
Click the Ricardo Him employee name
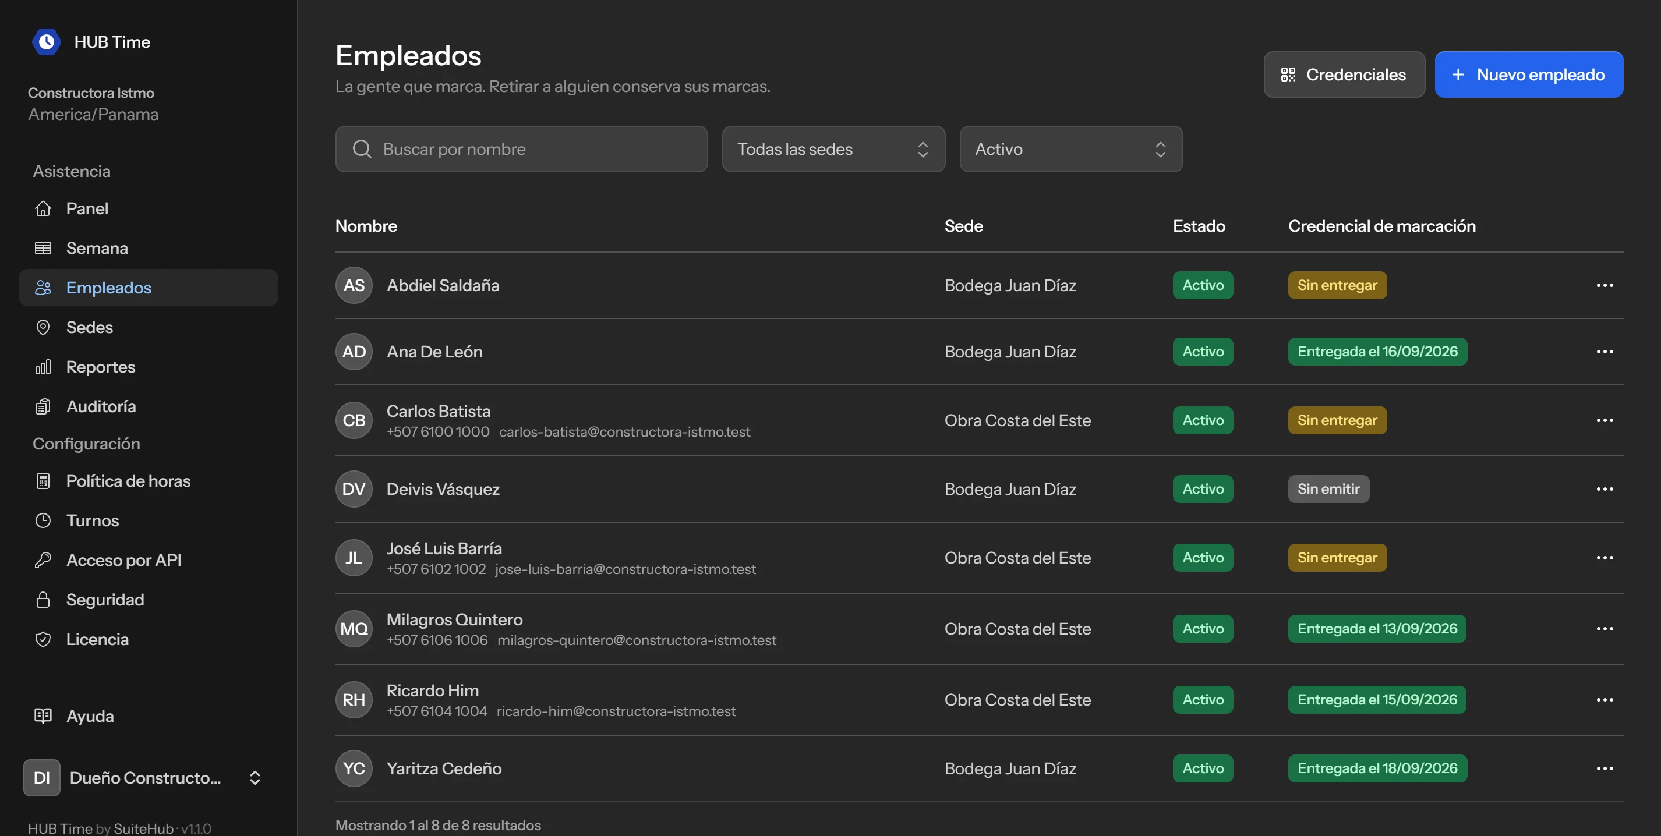pyautogui.click(x=432, y=690)
